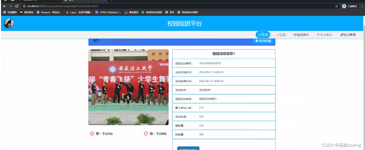Click the 组团活动名称1 title

224,54
